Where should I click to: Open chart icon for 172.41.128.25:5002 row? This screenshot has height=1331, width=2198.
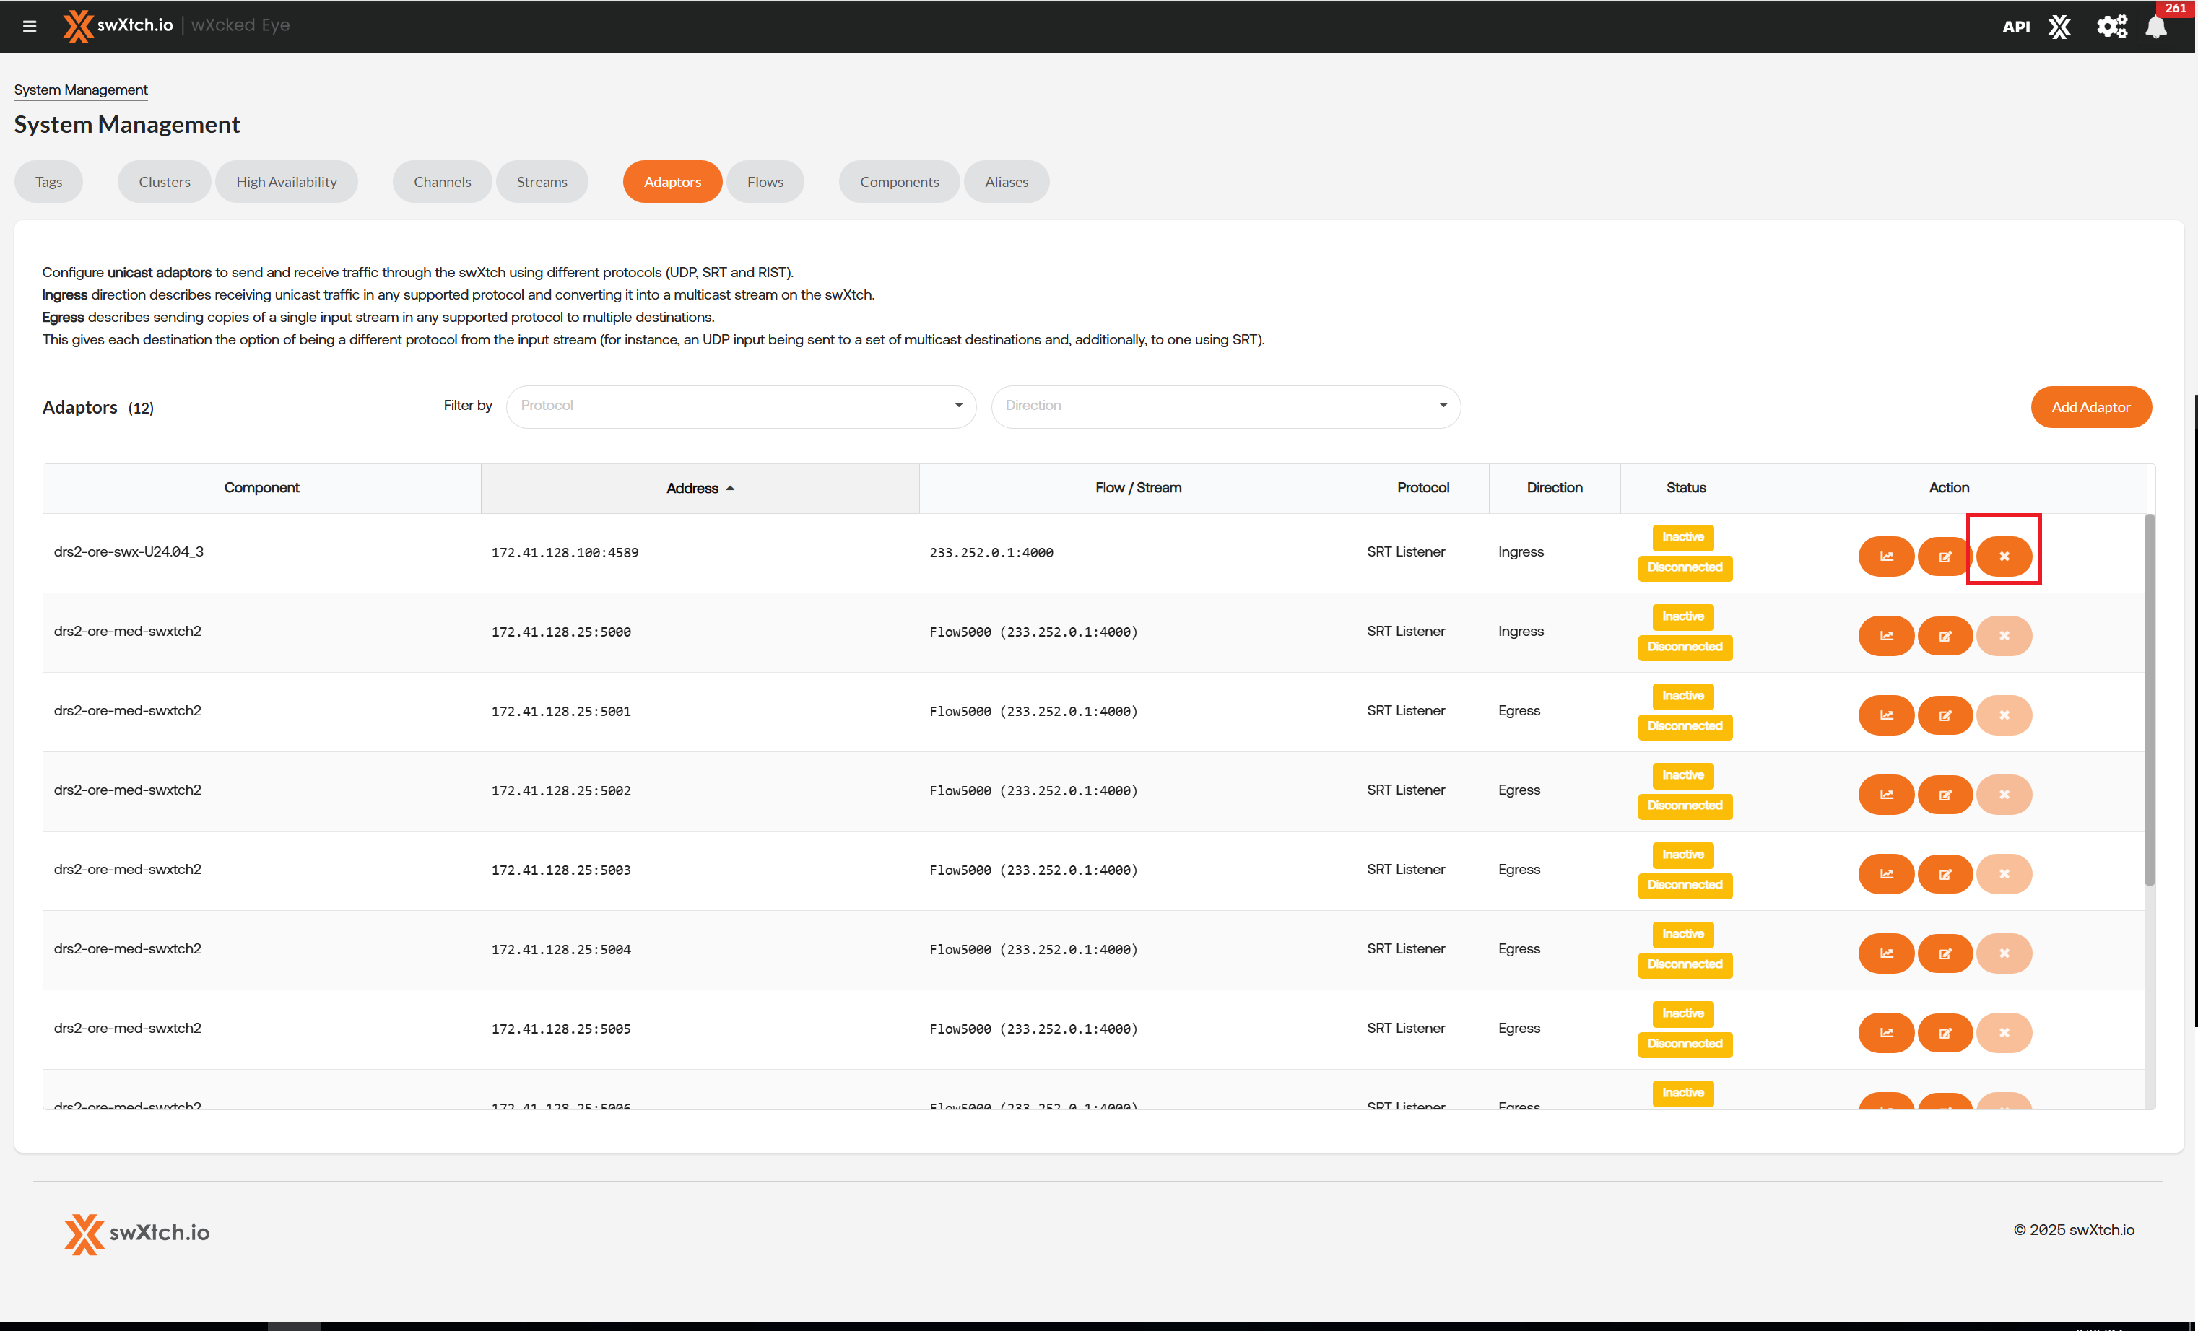click(1886, 794)
